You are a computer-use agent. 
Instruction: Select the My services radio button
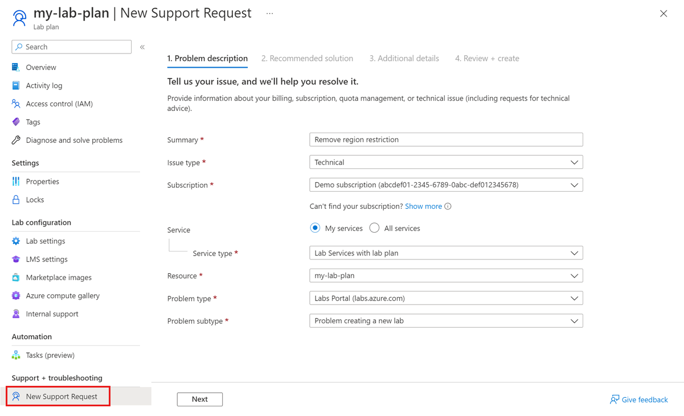pos(315,228)
